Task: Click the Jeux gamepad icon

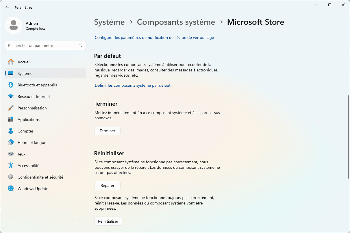Action: [x=11, y=154]
